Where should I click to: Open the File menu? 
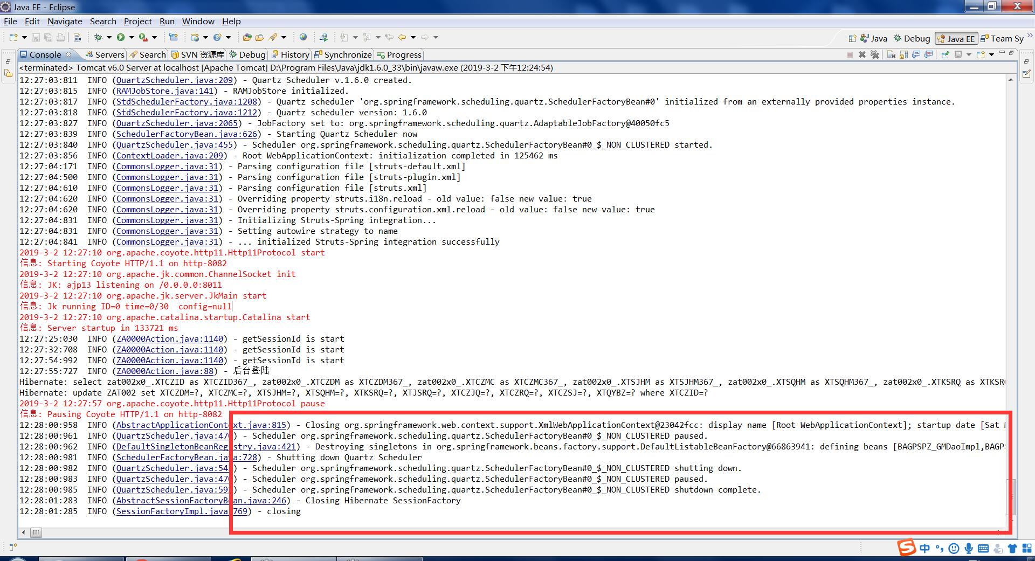(x=10, y=21)
